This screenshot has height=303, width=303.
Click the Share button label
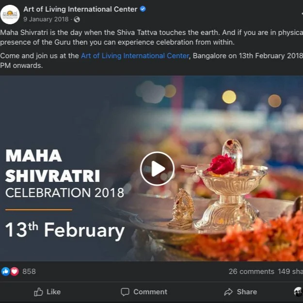[247, 292]
